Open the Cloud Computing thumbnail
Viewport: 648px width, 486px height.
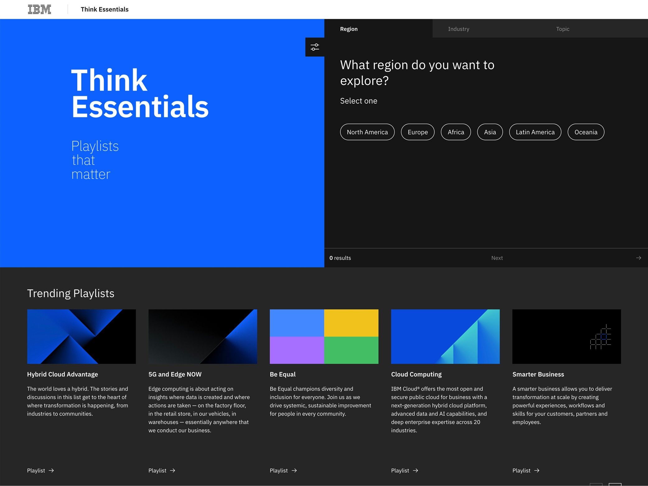(x=445, y=336)
